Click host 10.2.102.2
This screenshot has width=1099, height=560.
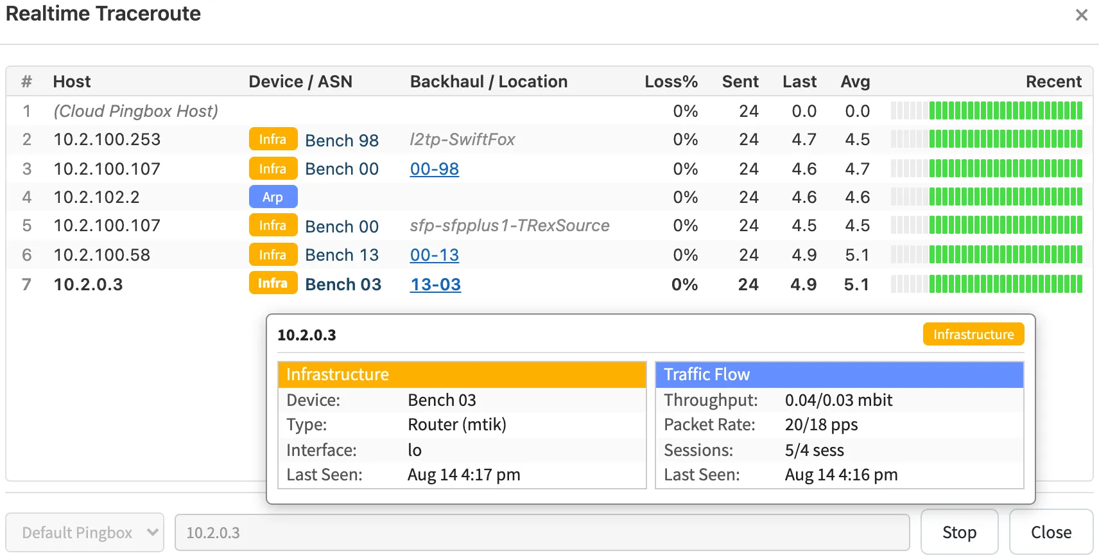(96, 197)
